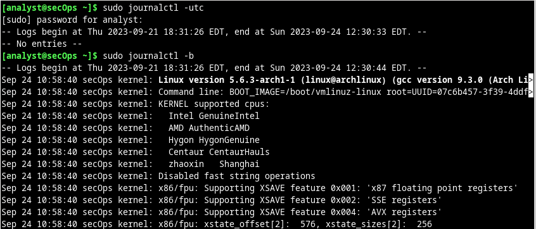Click the 'Centaur CentaurHauls' entry
This screenshot has width=536, height=229.
pos(219,152)
